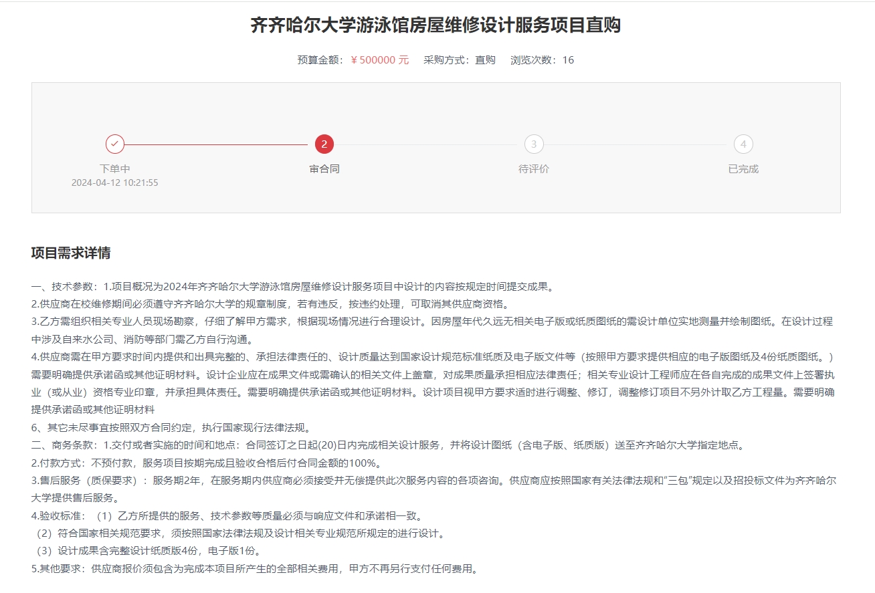
Task: Click the 项目需求详情 section heading
Action: [x=71, y=253]
